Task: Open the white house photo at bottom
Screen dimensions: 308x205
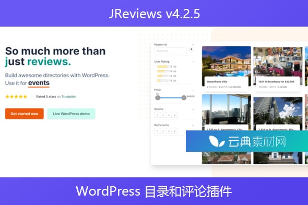Action: pos(278,158)
